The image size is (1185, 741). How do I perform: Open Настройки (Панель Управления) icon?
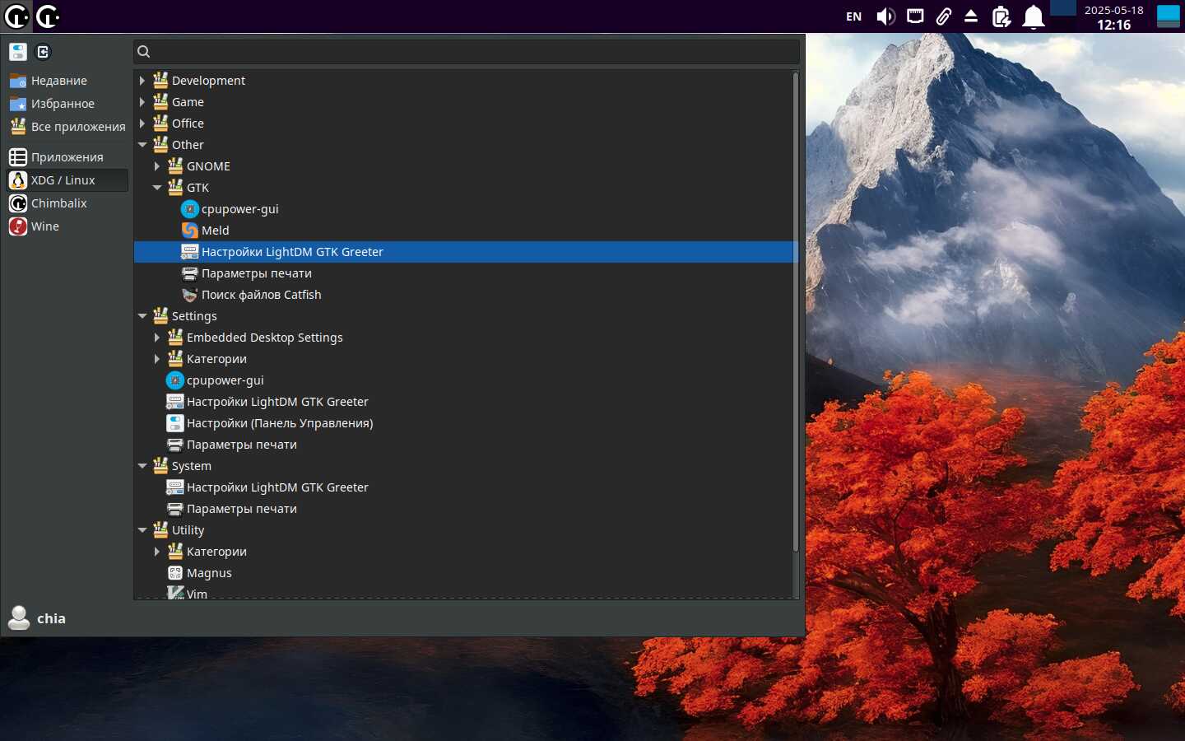click(175, 423)
